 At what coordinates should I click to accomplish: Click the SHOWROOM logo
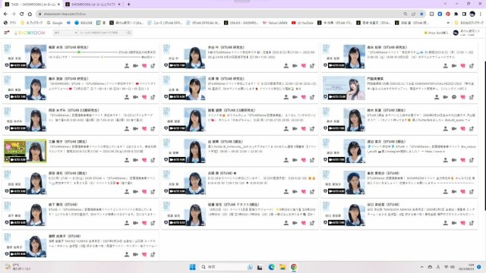[x=30, y=33]
